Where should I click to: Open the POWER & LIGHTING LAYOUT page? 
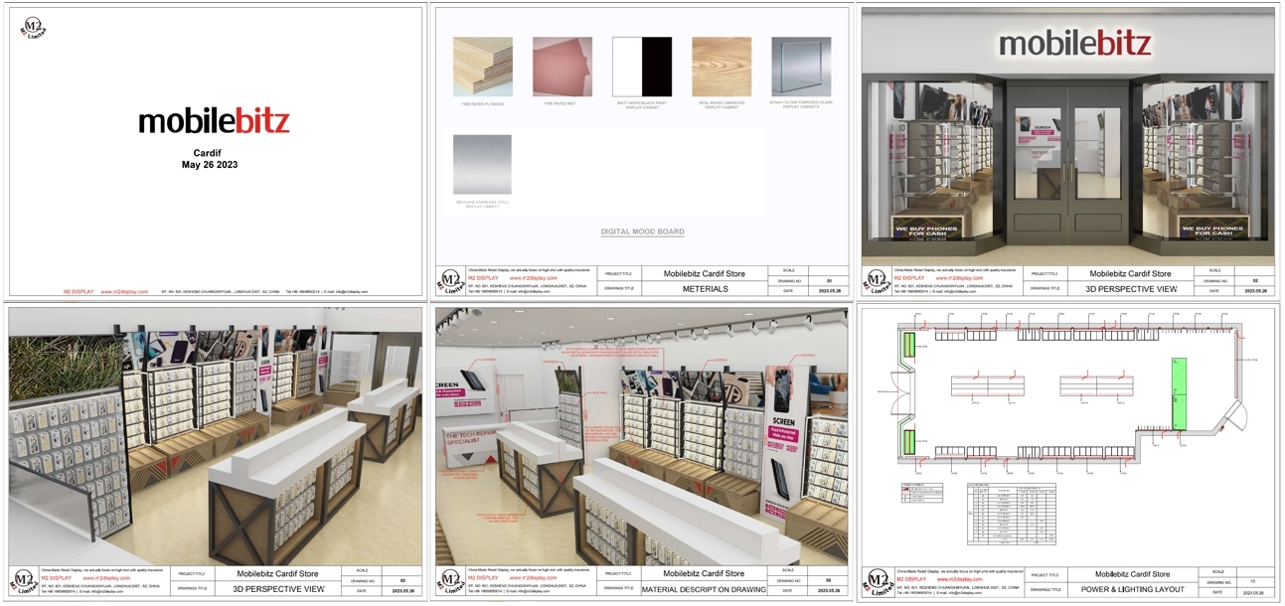[x=1068, y=452]
